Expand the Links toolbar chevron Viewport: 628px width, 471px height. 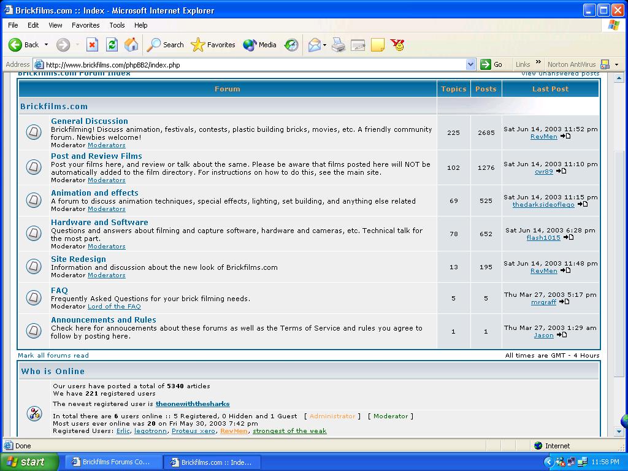(538, 62)
